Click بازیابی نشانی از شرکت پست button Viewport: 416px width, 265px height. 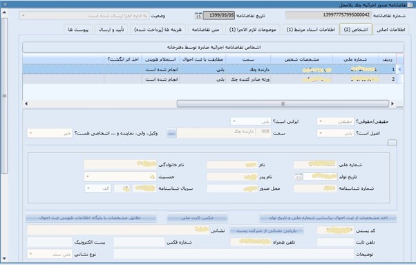pyautogui.click(x=266, y=230)
